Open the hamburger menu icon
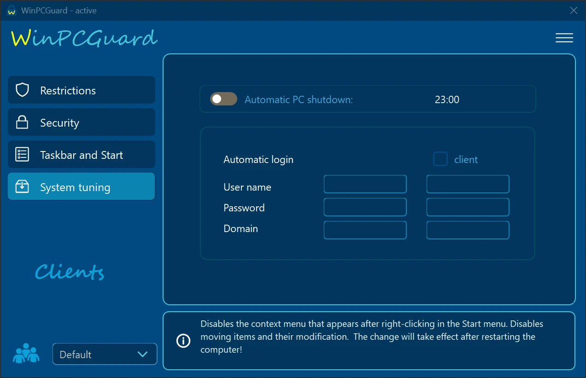Screen dimensions: 586x378 (x=564, y=38)
